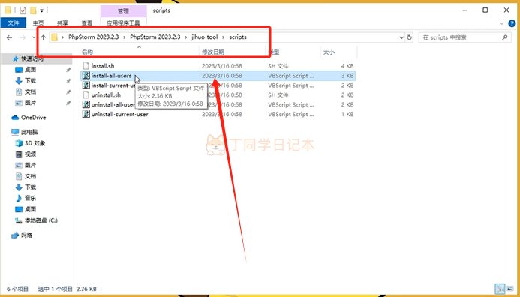The image size is (520, 297).
Task: Go forward with the right arrow button
Action: click(23, 37)
